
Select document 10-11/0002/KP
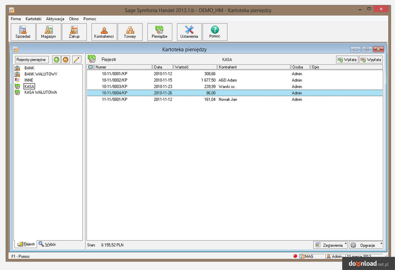[x=235, y=80]
